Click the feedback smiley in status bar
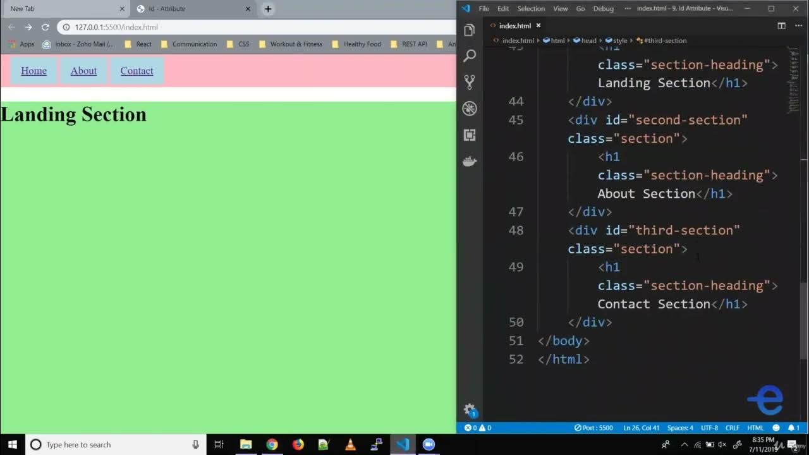Screen dimensions: 809x455 [776, 428]
